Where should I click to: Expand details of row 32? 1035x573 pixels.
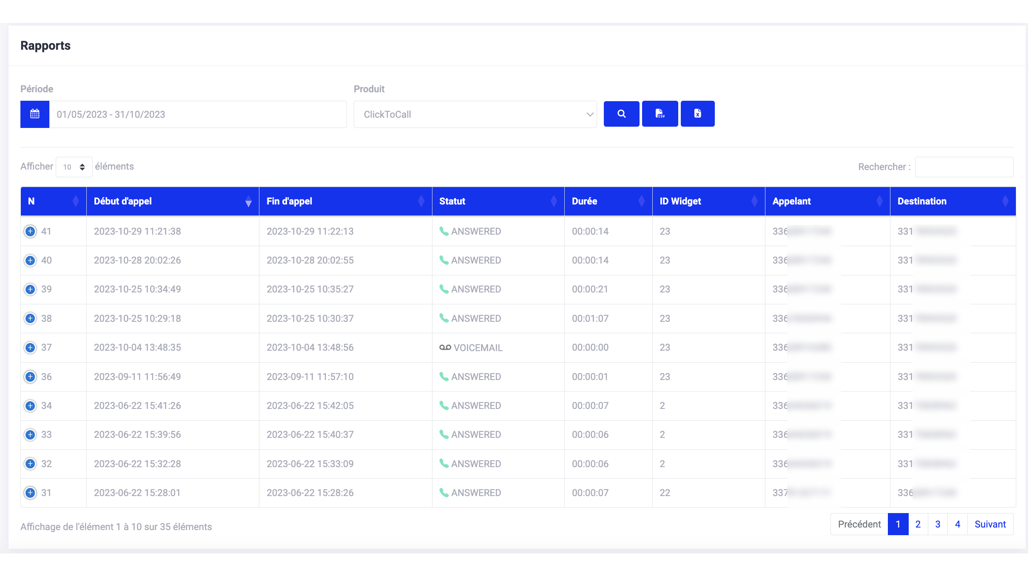coord(30,464)
